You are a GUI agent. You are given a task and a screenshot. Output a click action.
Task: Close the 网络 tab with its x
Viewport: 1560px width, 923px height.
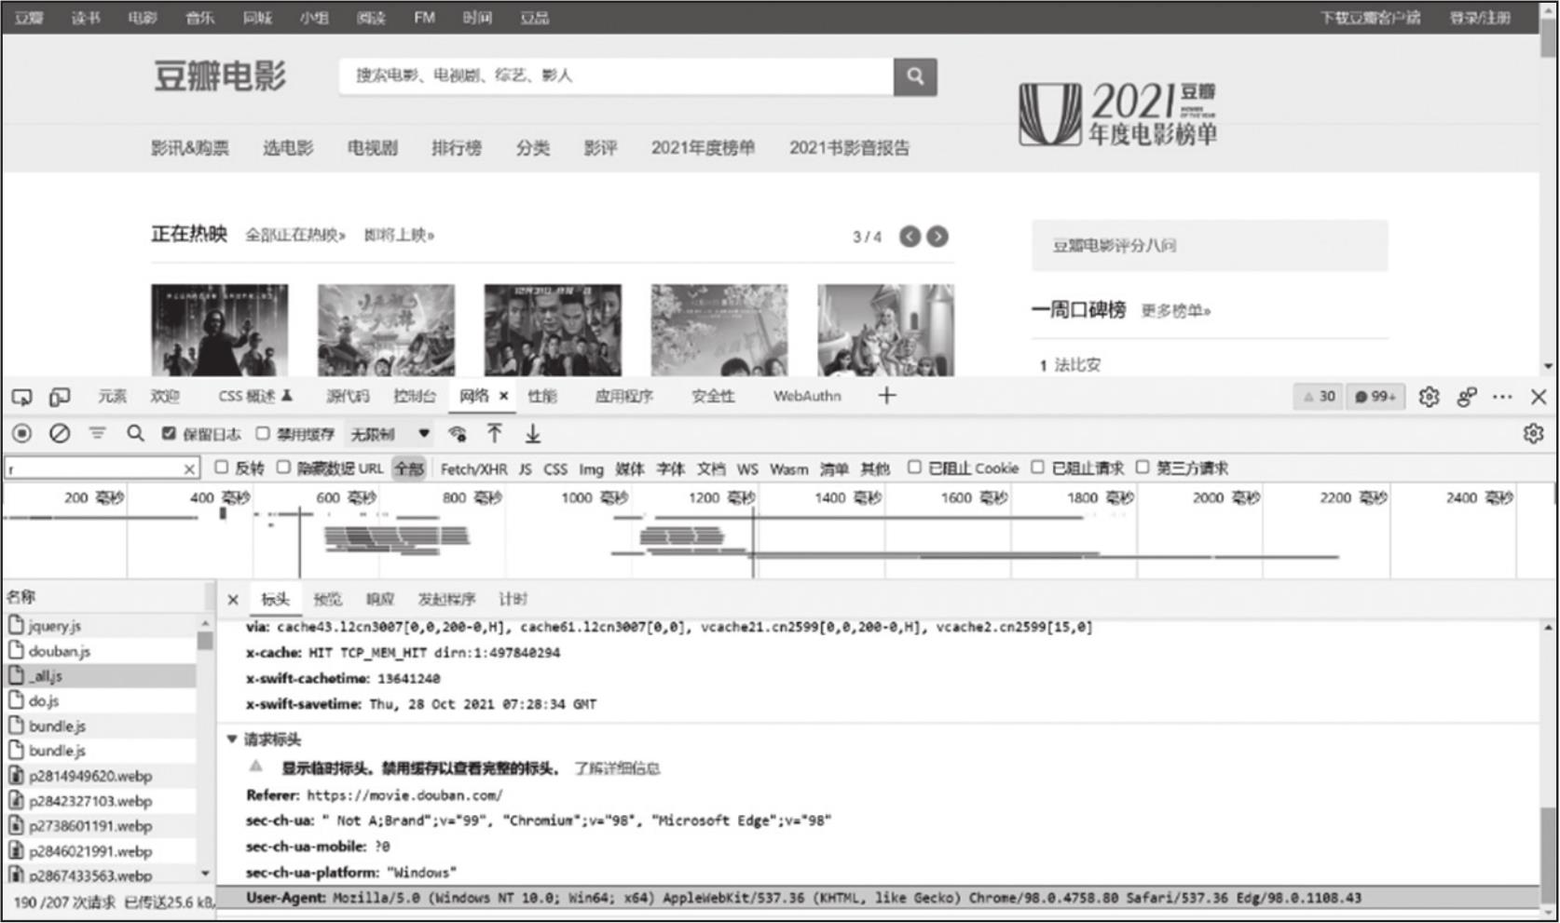tap(504, 396)
